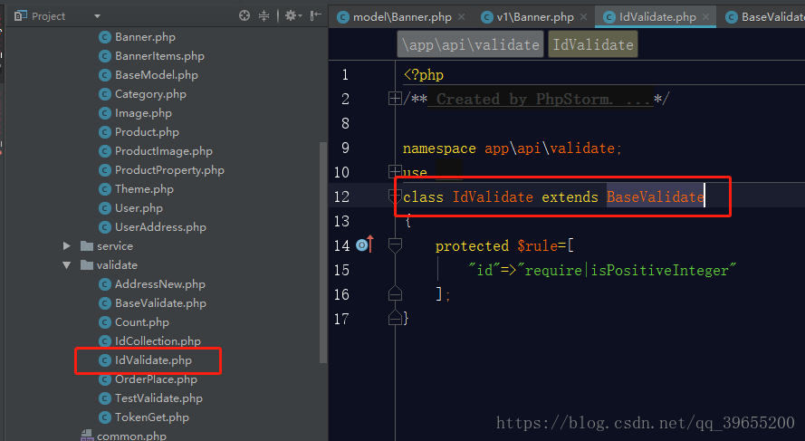805x441 pixels.
Task: Click the IdValidate.php tab file icon
Action: 609,17
